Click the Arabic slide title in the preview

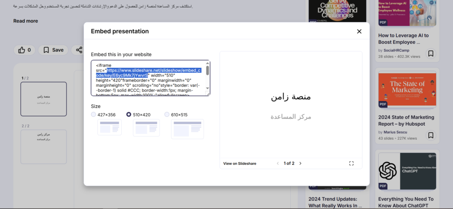(x=291, y=97)
